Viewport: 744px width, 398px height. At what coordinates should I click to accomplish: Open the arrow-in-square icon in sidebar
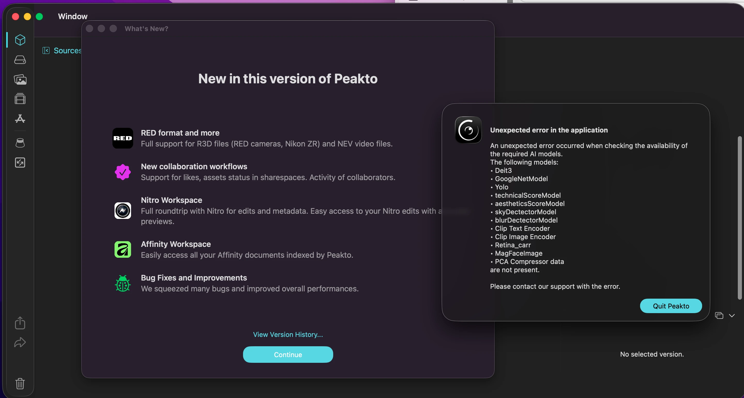pos(20,163)
